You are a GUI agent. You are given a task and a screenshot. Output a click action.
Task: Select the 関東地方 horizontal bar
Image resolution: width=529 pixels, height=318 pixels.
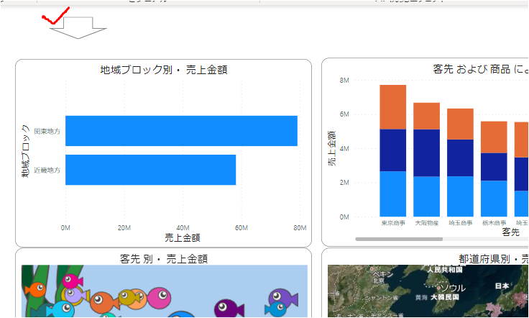[x=181, y=131]
